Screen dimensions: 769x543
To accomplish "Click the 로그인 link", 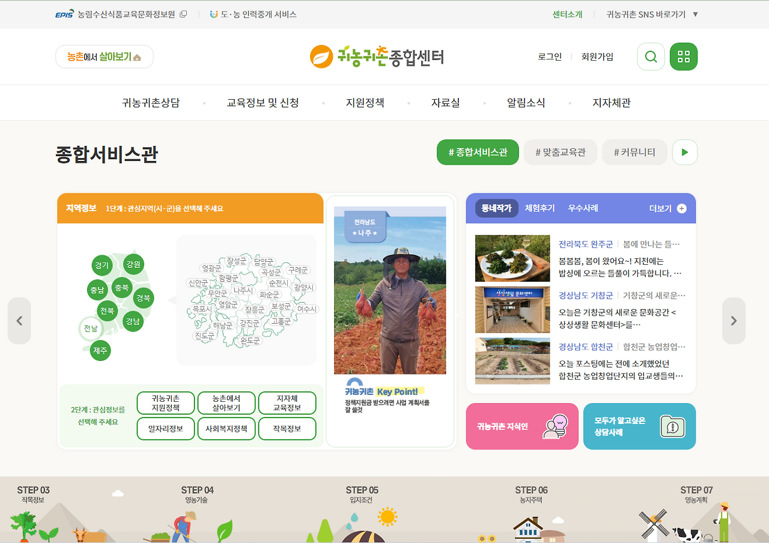I will 549,56.
